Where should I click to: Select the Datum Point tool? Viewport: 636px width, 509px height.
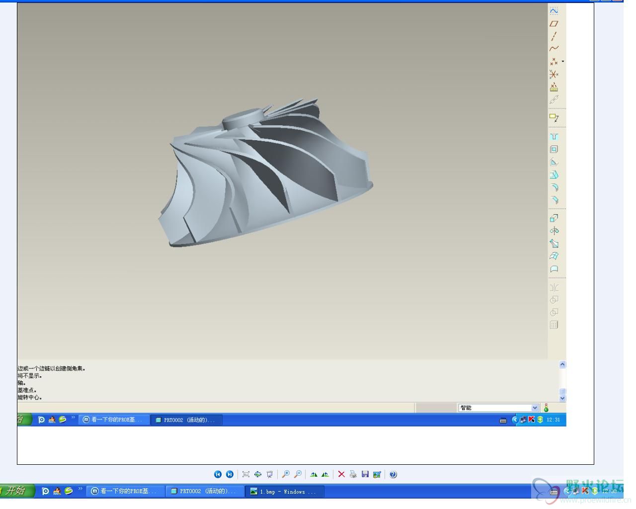click(x=554, y=62)
